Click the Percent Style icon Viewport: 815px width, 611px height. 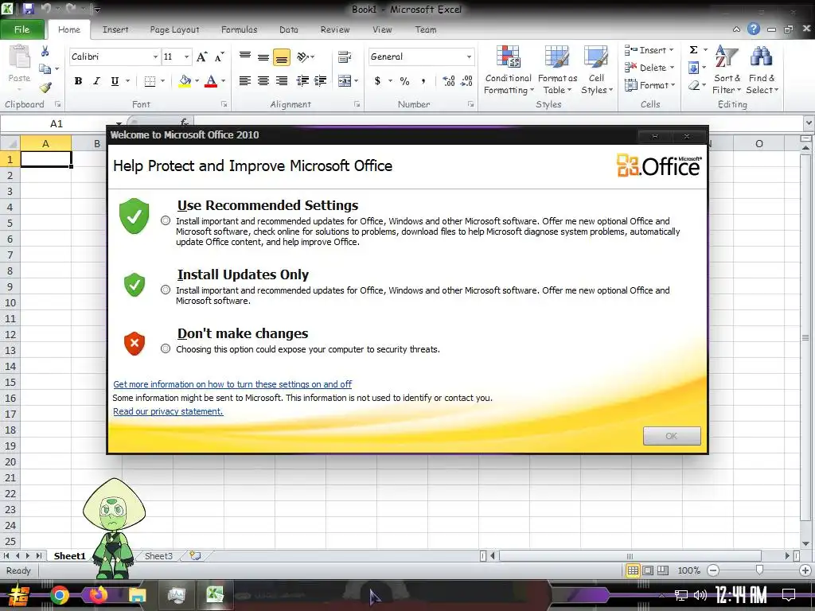(x=405, y=80)
